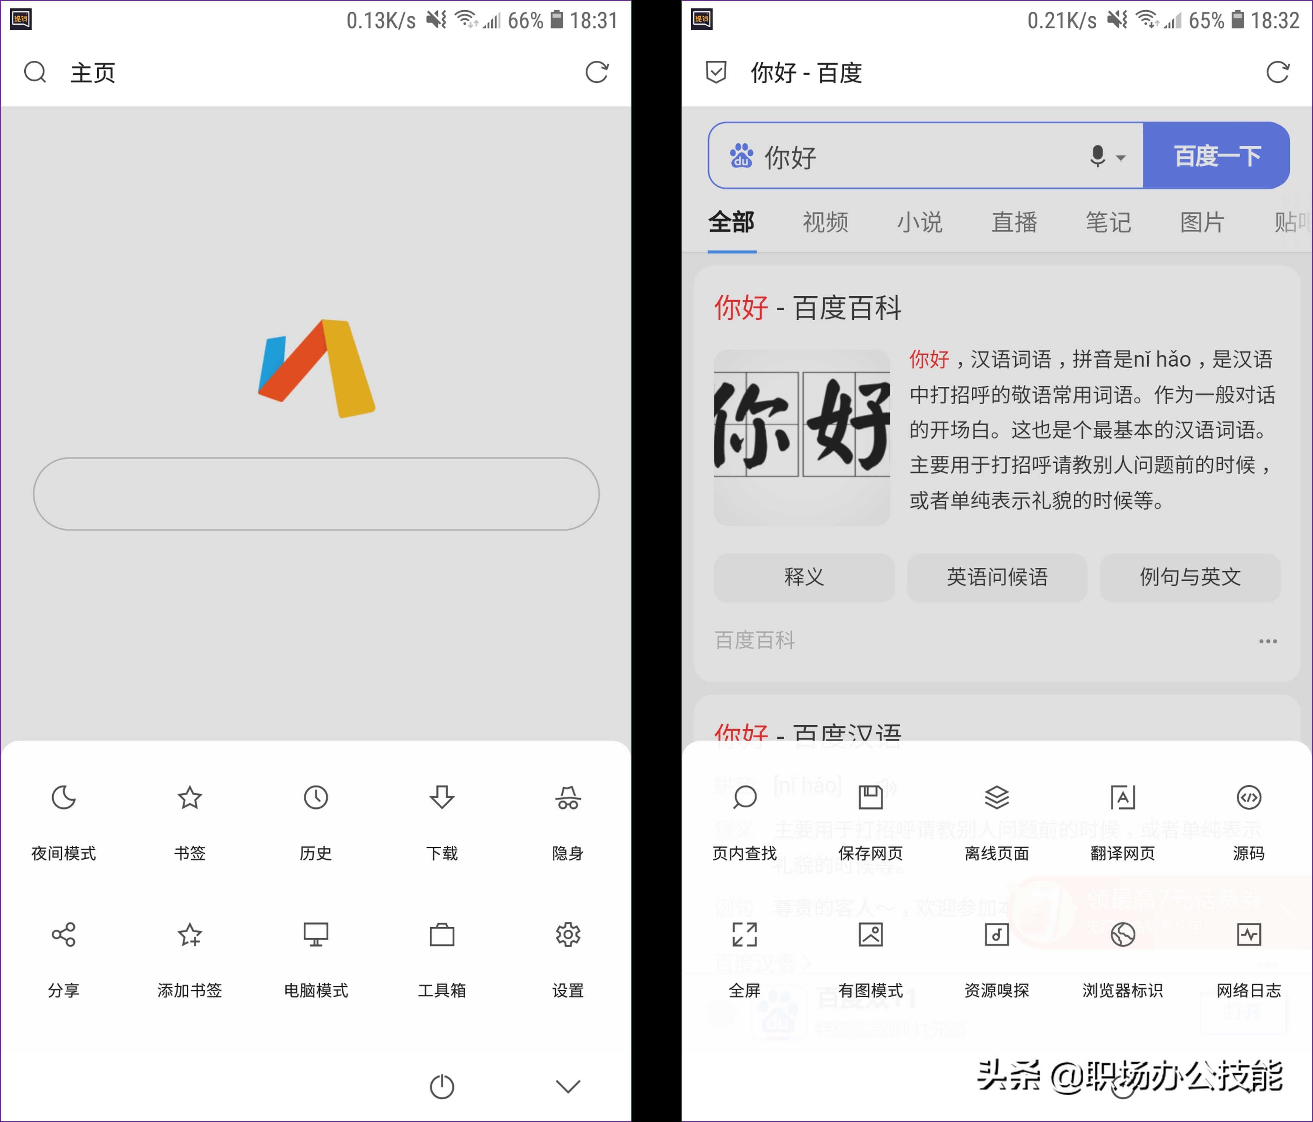Open the Toolbox icon (工具箱)
The image size is (1313, 1122).
click(x=442, y=934)
